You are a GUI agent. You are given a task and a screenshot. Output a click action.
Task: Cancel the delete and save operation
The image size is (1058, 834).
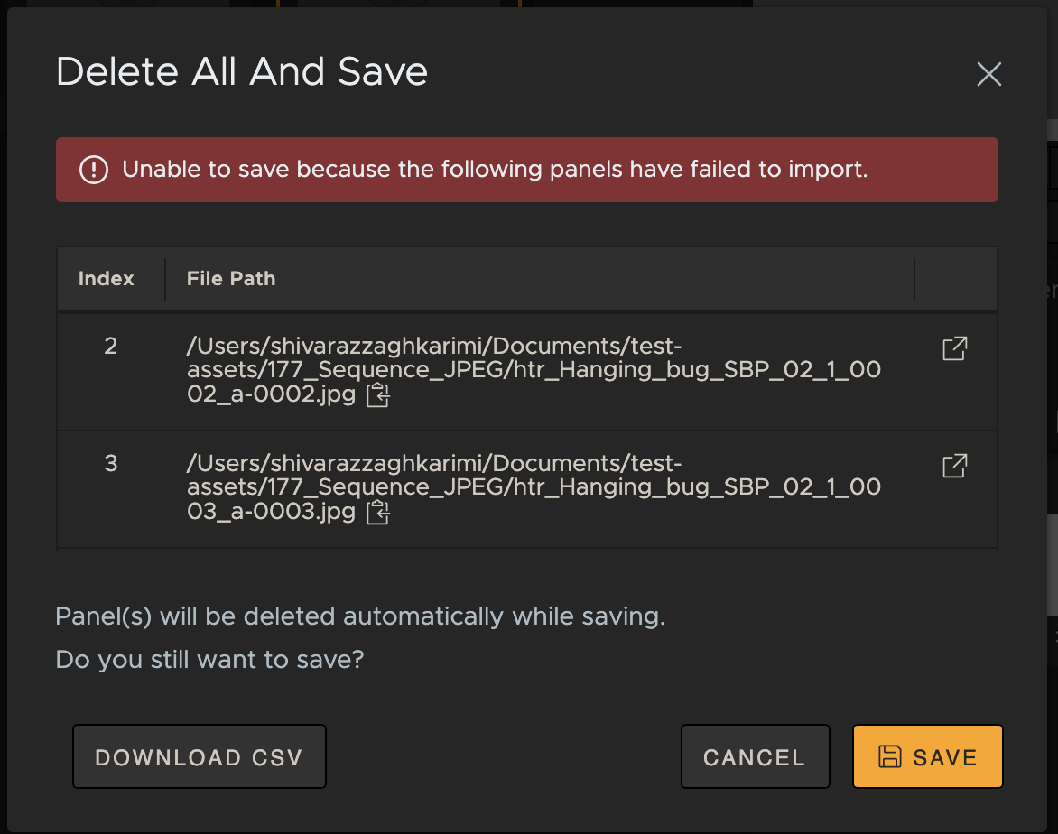(755, 756)
